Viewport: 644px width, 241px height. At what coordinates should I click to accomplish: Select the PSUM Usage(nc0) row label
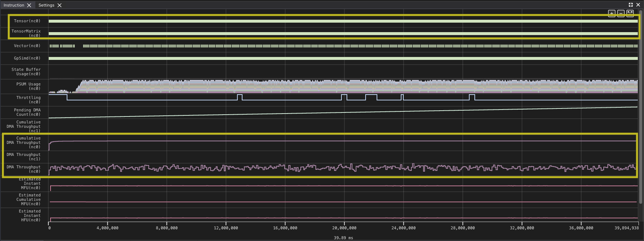pos(28,86)
